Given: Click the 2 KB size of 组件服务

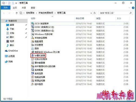Looking at the screenshot, I should [126, 84].
